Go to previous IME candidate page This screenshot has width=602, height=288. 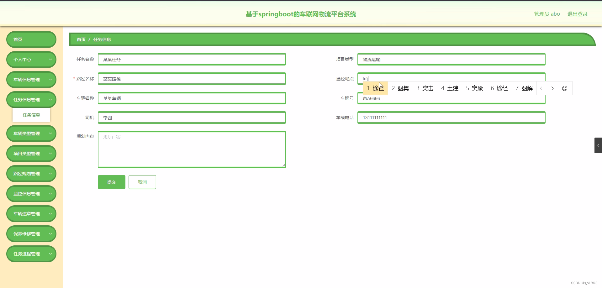(x=541, y=88)
